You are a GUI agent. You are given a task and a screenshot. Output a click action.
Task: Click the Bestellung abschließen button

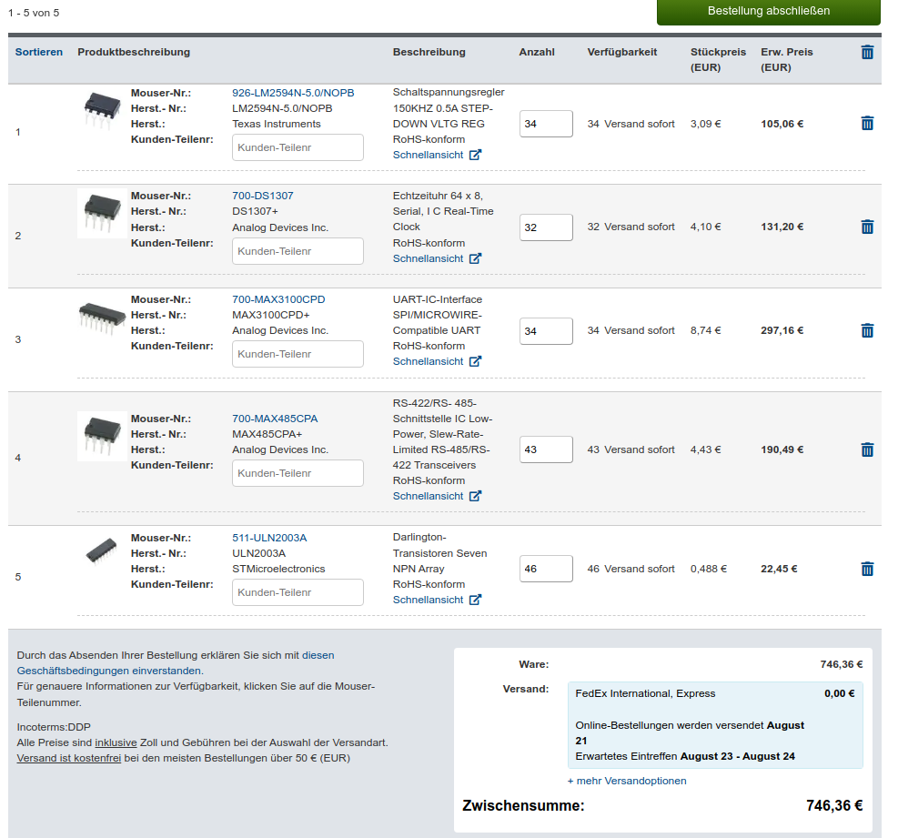[768, 12]
